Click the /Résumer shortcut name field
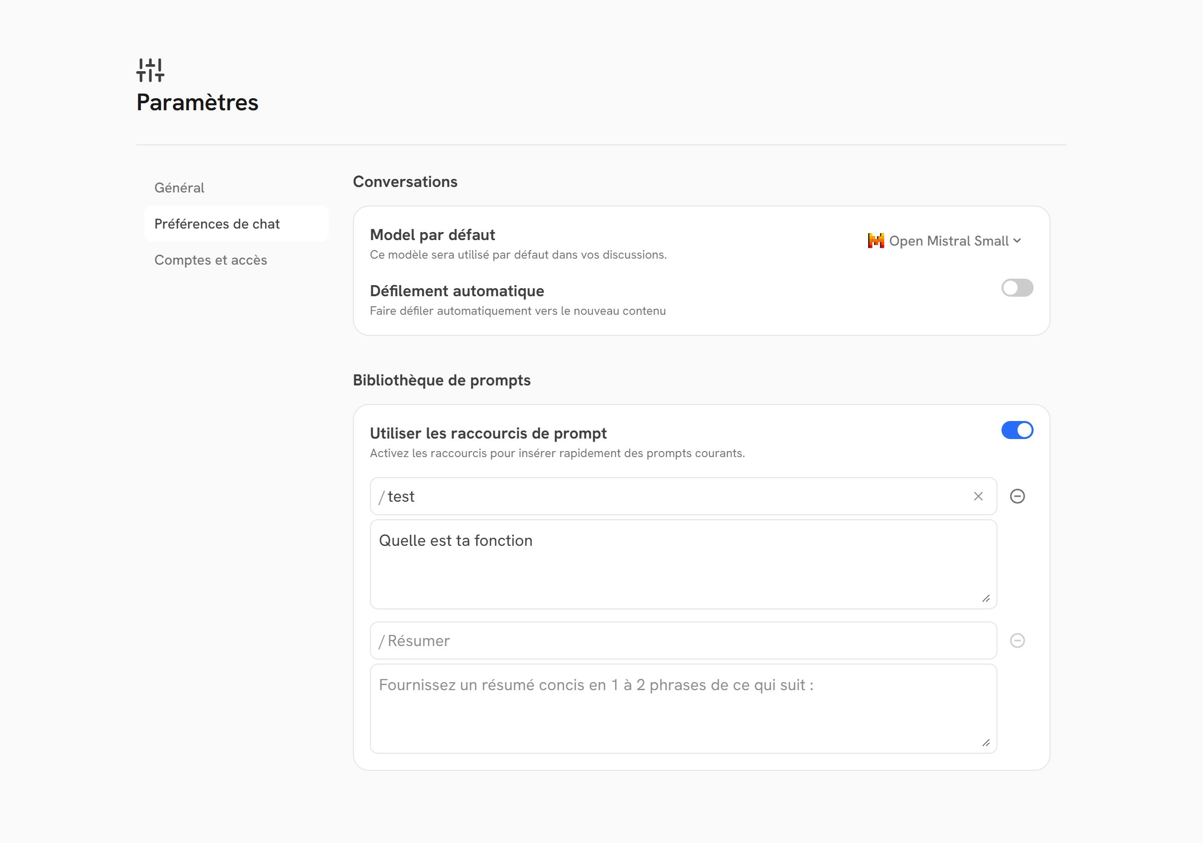Image resolution: width=1203 pixels, height=843 pixels. click(x=676, y=640)
